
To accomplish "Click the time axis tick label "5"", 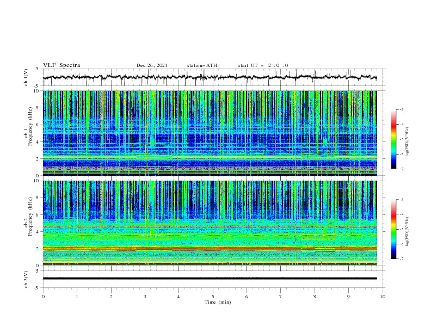I will pyautogui.click(x=213, y=297).
